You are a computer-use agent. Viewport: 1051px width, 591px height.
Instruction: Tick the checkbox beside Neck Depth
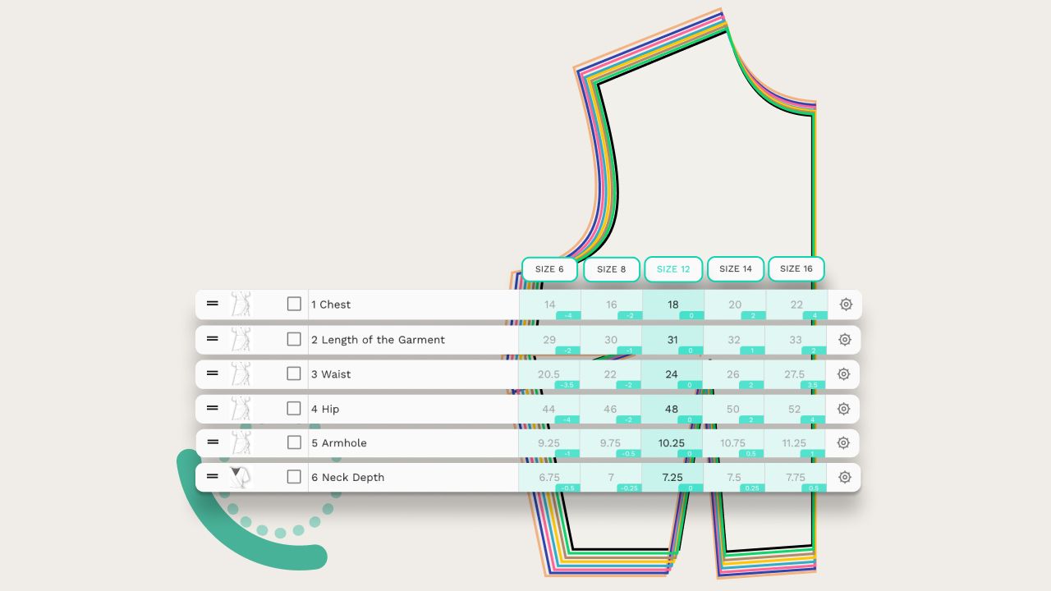coord(294,477)
